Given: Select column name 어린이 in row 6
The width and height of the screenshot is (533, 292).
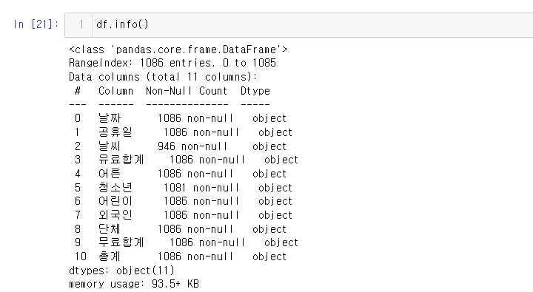Looking at the screenshot, I should pyautogui.click(x=115, y=201).
